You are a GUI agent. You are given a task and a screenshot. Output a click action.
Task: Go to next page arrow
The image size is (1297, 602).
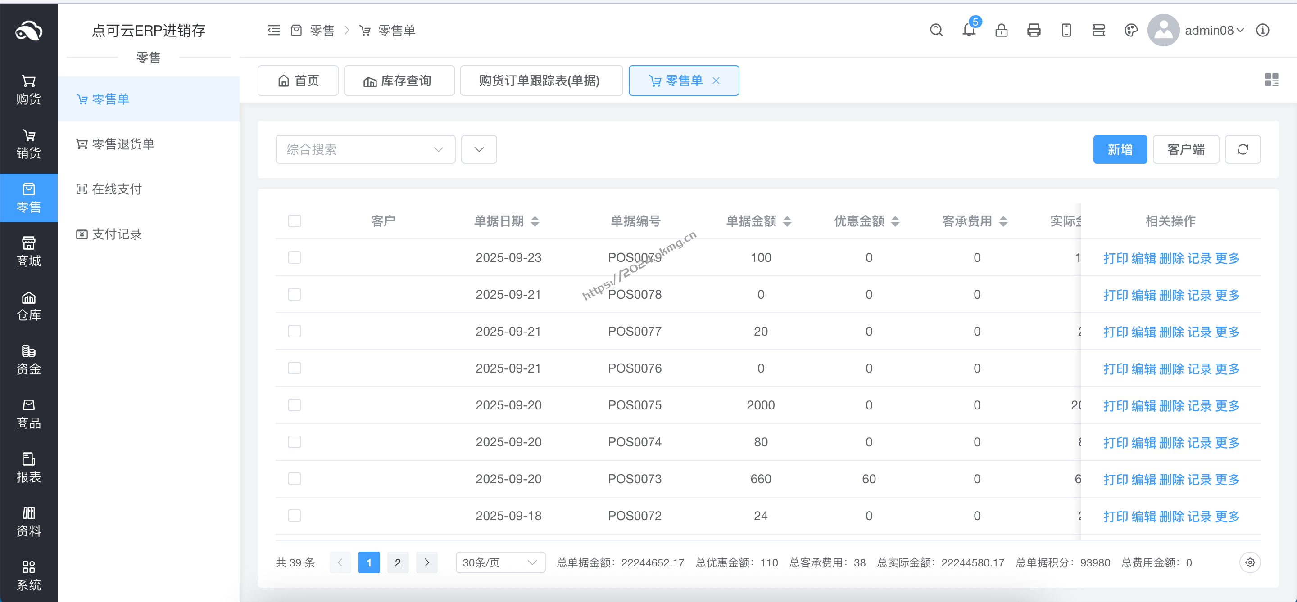tap(426, 562)
